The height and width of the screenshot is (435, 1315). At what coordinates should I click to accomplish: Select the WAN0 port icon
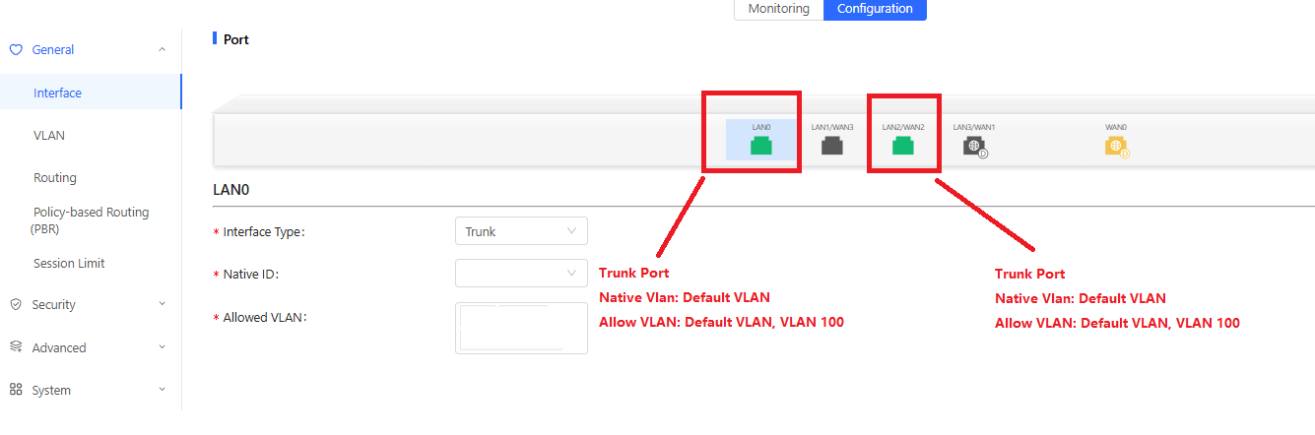click(x=1116, y=147)
